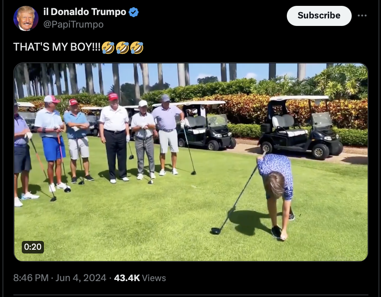Visit the @PapiTrumpo handle link
381x297 pixels.
pyautogui.click(x=73, y=24)
